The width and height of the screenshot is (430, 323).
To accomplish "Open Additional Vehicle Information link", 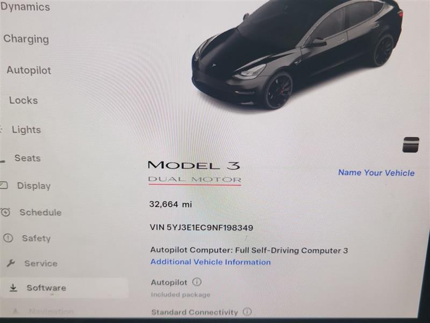I will pos(210,262).
